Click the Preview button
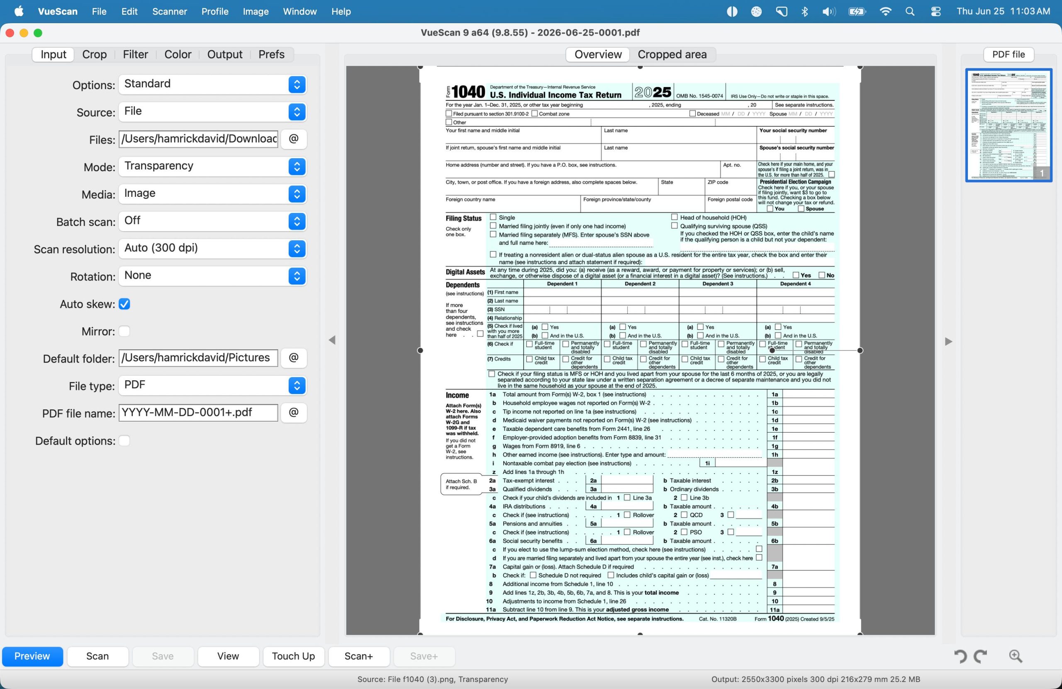 32,656
